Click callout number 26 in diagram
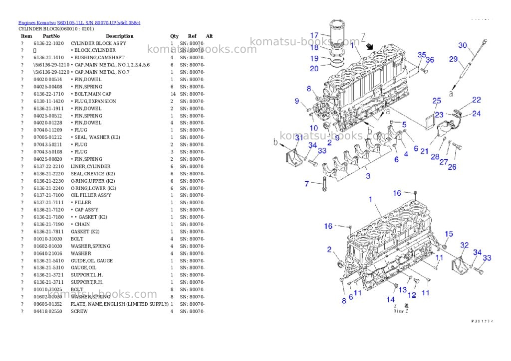This screenshot has height=361, width=511. tap(452, 167)
